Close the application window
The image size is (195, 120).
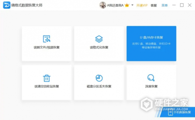click(190, 5)
